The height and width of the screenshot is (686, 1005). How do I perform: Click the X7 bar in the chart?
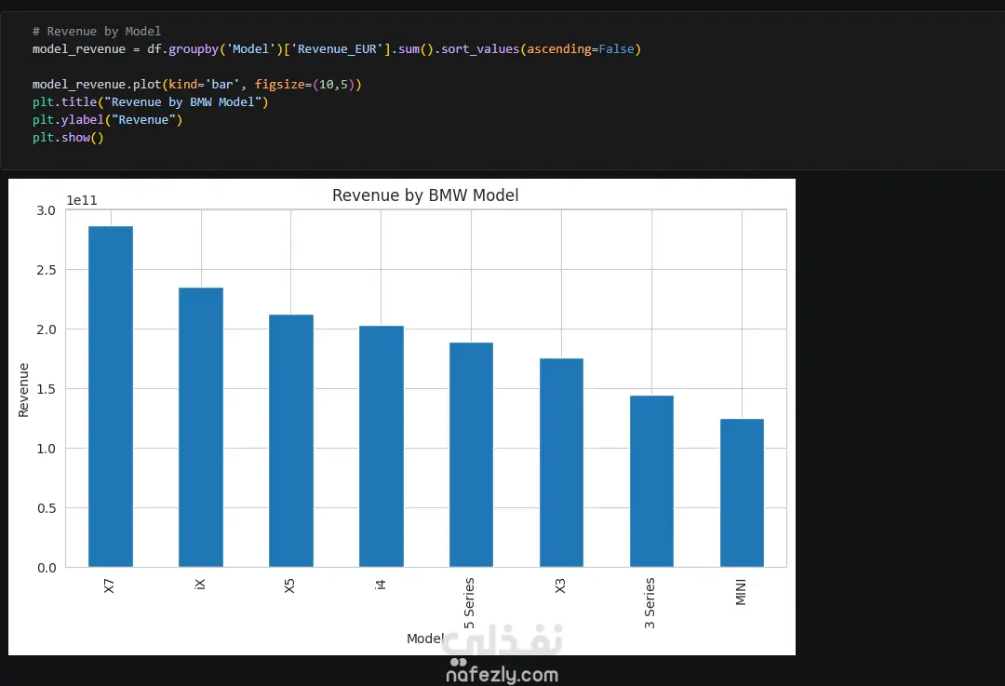[x=111, y=397]
